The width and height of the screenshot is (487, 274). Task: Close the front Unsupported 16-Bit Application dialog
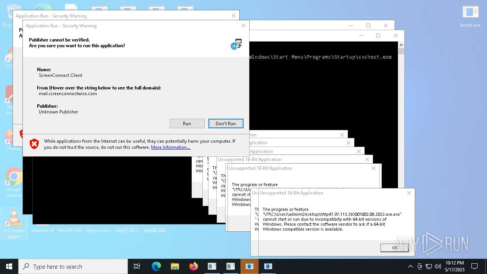(x=409, y=193)
